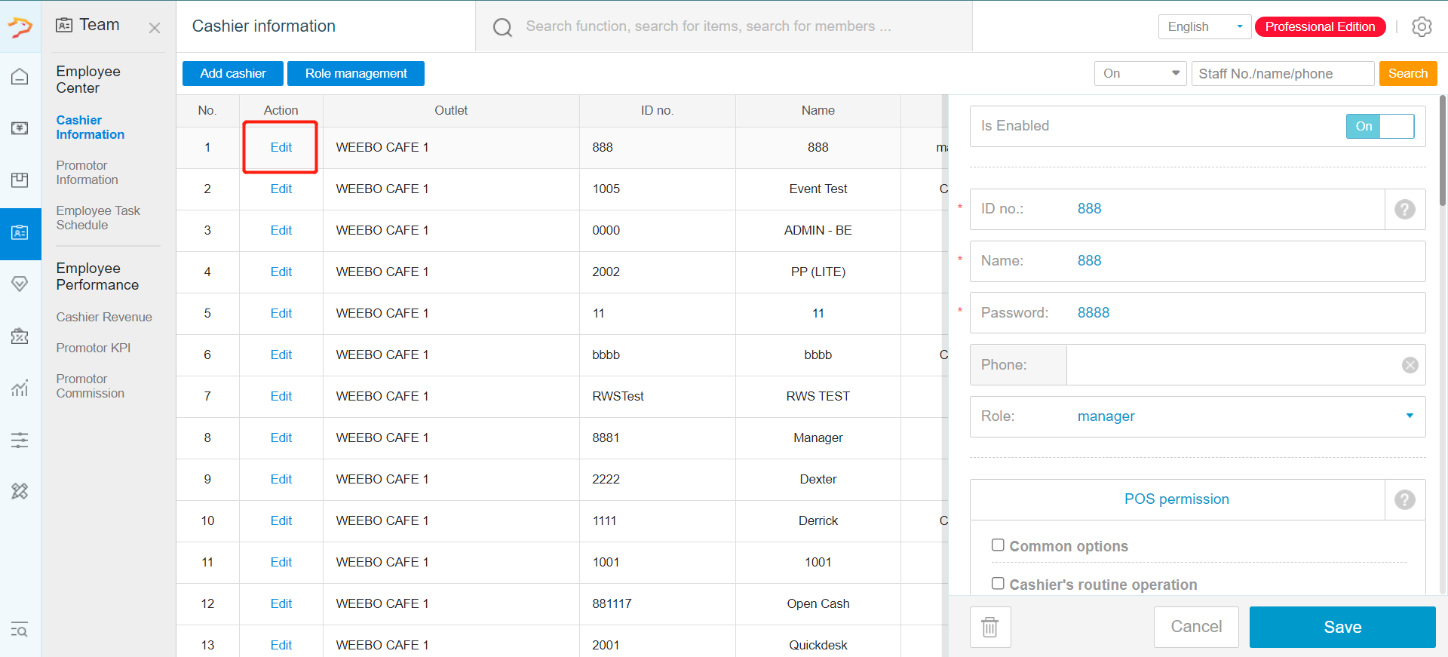Open the member diamond icon in sidebar
The width and height of the screenshot is (1448, 657).
20,284
